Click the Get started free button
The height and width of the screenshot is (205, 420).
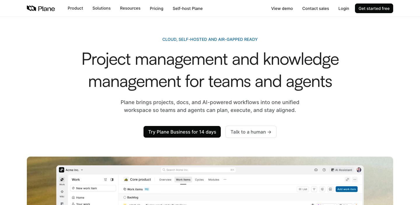(374, 8)
